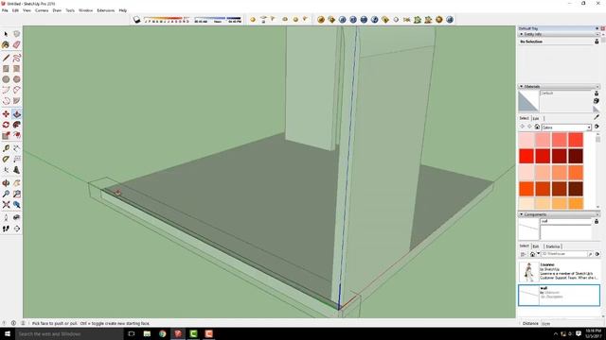The image size is (606, 340).
Task: Pick the Sample Paint eyedropper
Action: pos(597,117)
